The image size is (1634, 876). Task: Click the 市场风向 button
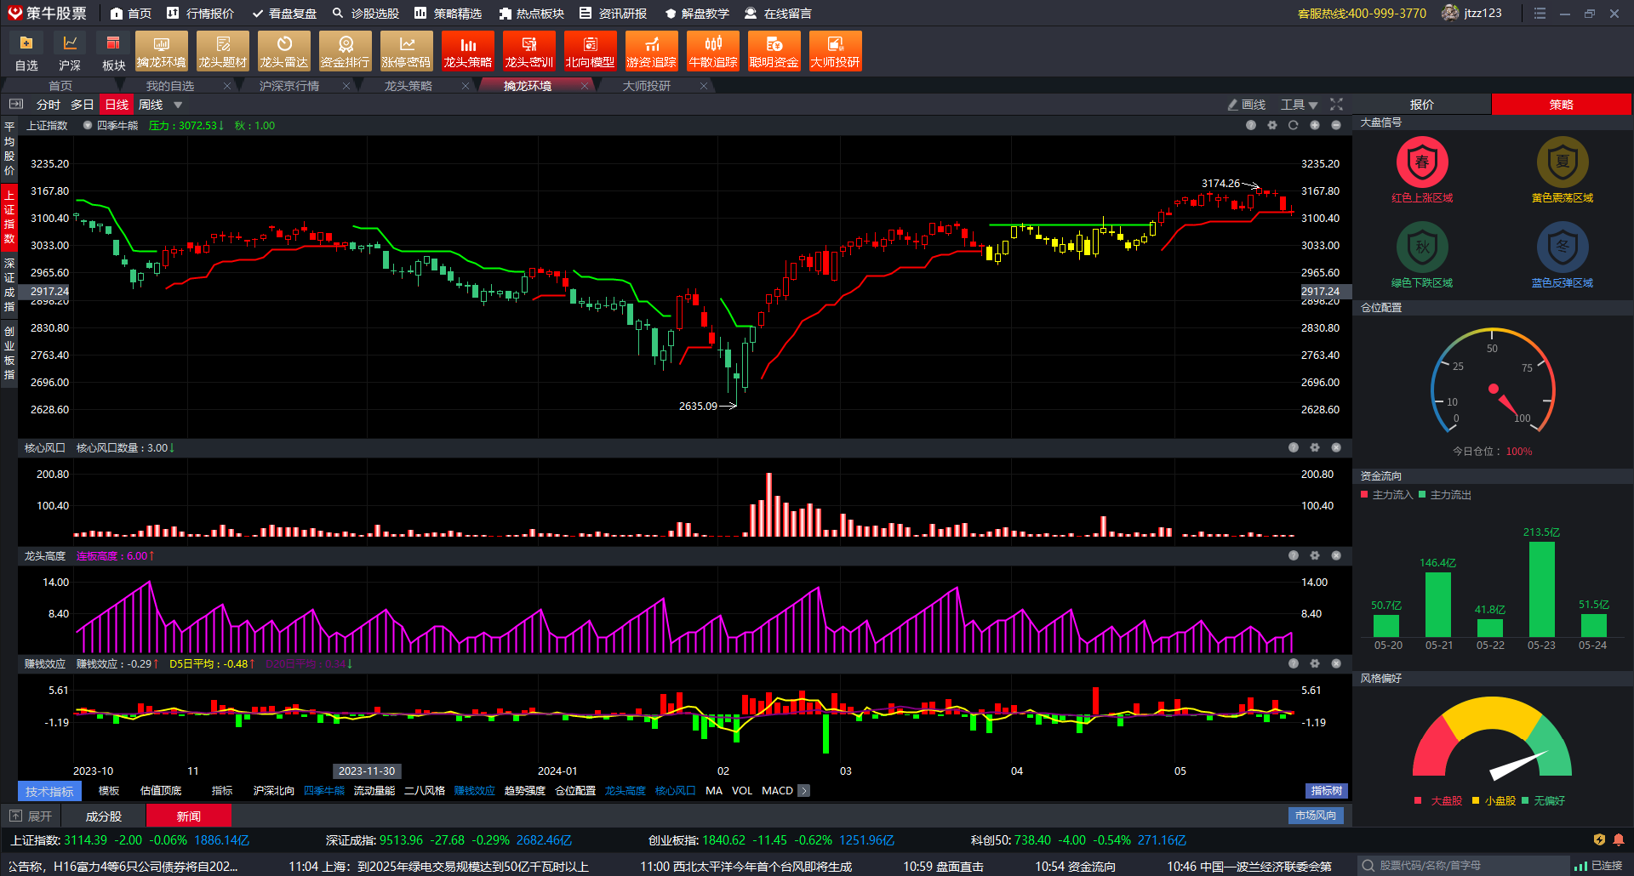point(1315,816)
